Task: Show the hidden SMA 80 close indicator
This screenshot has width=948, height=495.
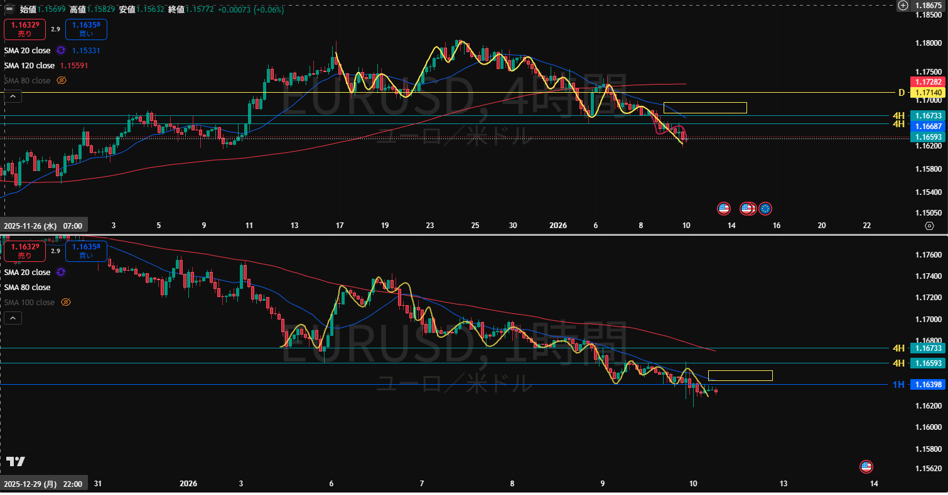Action: (x=62, y=81)
